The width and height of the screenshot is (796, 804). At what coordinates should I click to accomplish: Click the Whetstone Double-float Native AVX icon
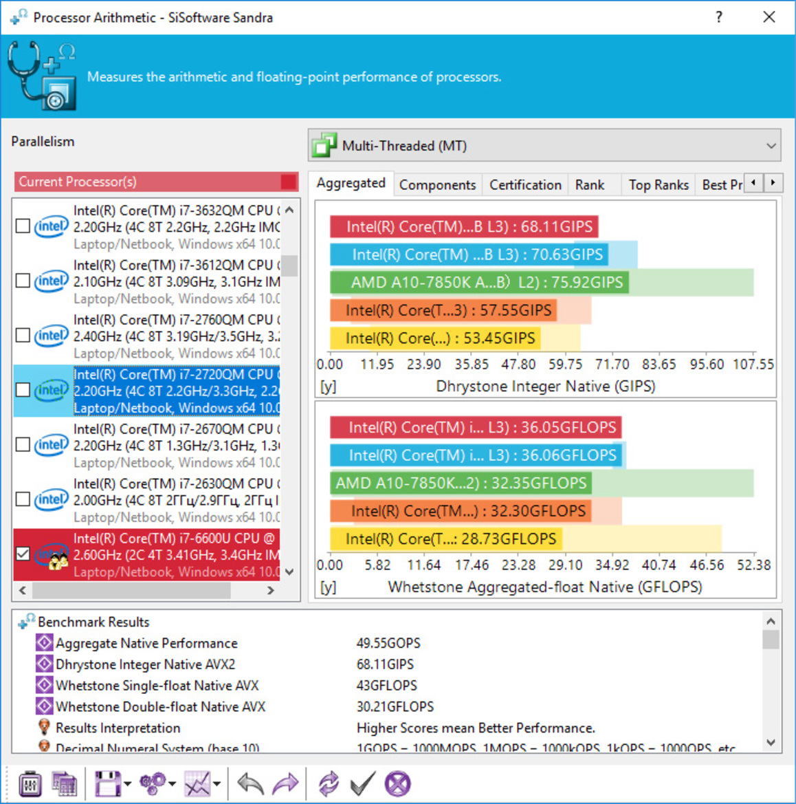[x=44, y=706]
